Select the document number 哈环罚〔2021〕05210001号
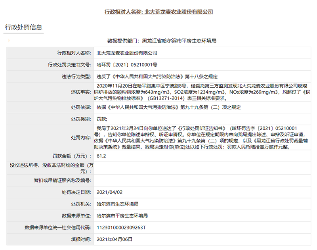The height and width of the screenshot is (250, 317). click(127, 65)
